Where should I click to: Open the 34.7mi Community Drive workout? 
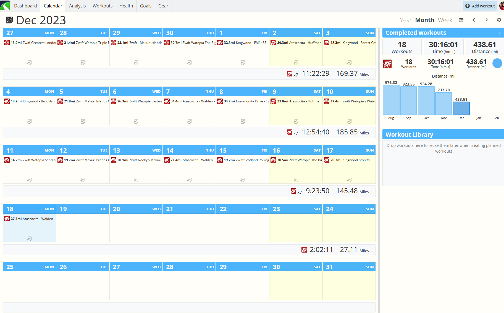tap(243, 102)
